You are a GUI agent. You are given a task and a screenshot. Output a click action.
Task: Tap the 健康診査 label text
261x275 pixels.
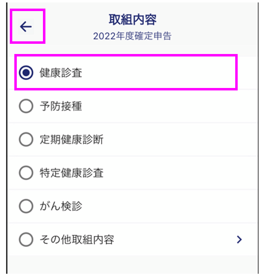[61, 72]
